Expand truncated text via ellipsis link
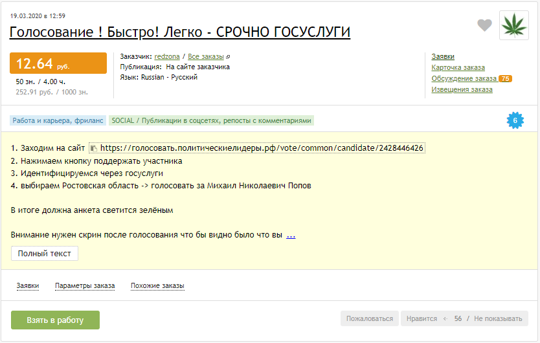The image size is (540, 343). point(291,235)
